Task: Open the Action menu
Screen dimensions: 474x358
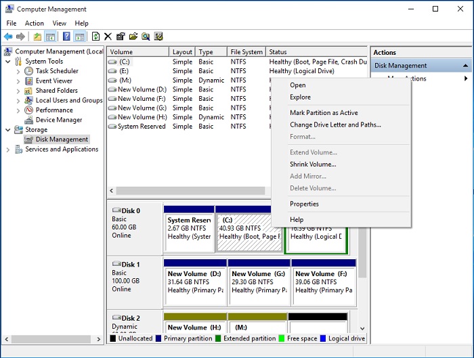Action: tap(34, 23)
